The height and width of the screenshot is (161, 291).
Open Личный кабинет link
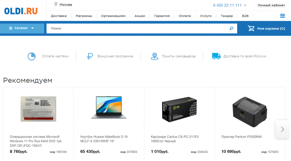pyautogui.click(x=271, y=5)
